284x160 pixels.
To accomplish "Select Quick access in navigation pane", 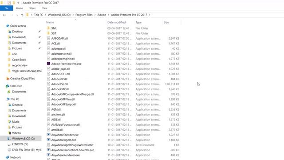I will (18, 26).
